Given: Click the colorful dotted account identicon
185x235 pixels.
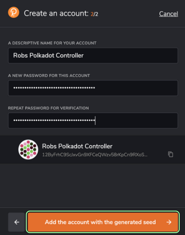Looking at the screenshot, I should tap(28, 149).
